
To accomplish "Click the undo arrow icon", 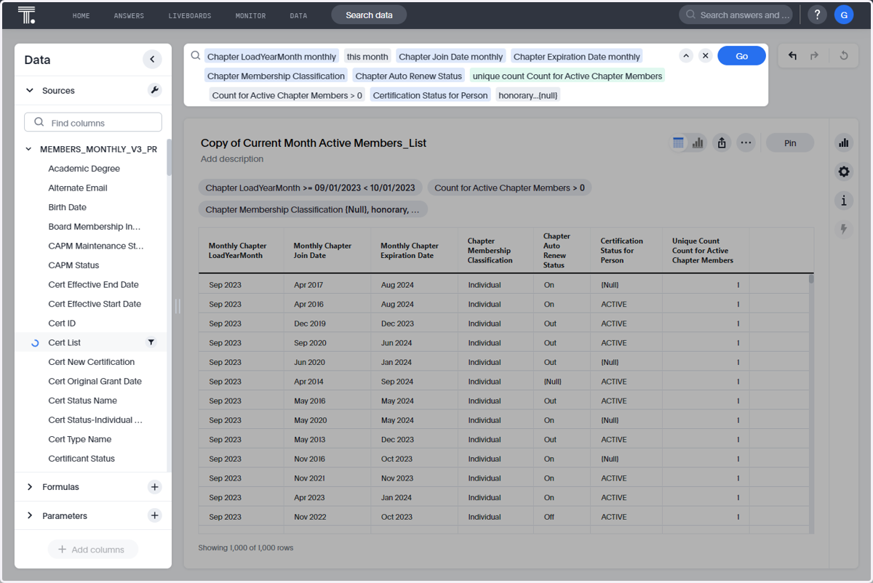I will [792, 55].
